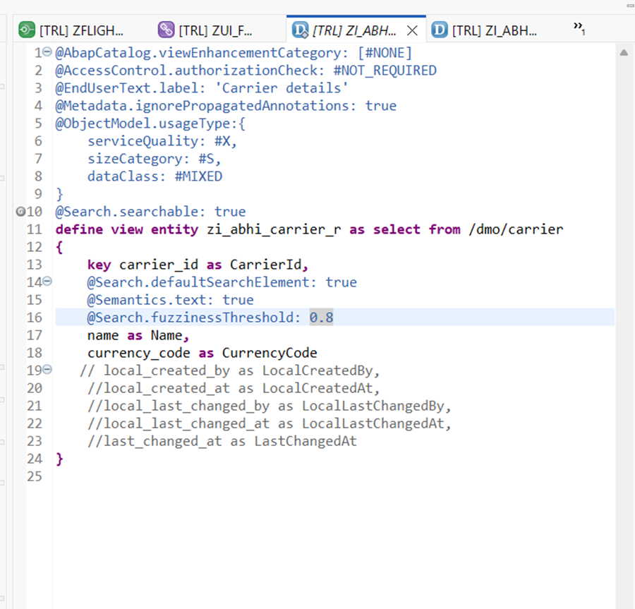The width and height of the screenshot is (635, 609).
Task: Click the green ZFLIGH tab icon
Action: tap(26, 30)
